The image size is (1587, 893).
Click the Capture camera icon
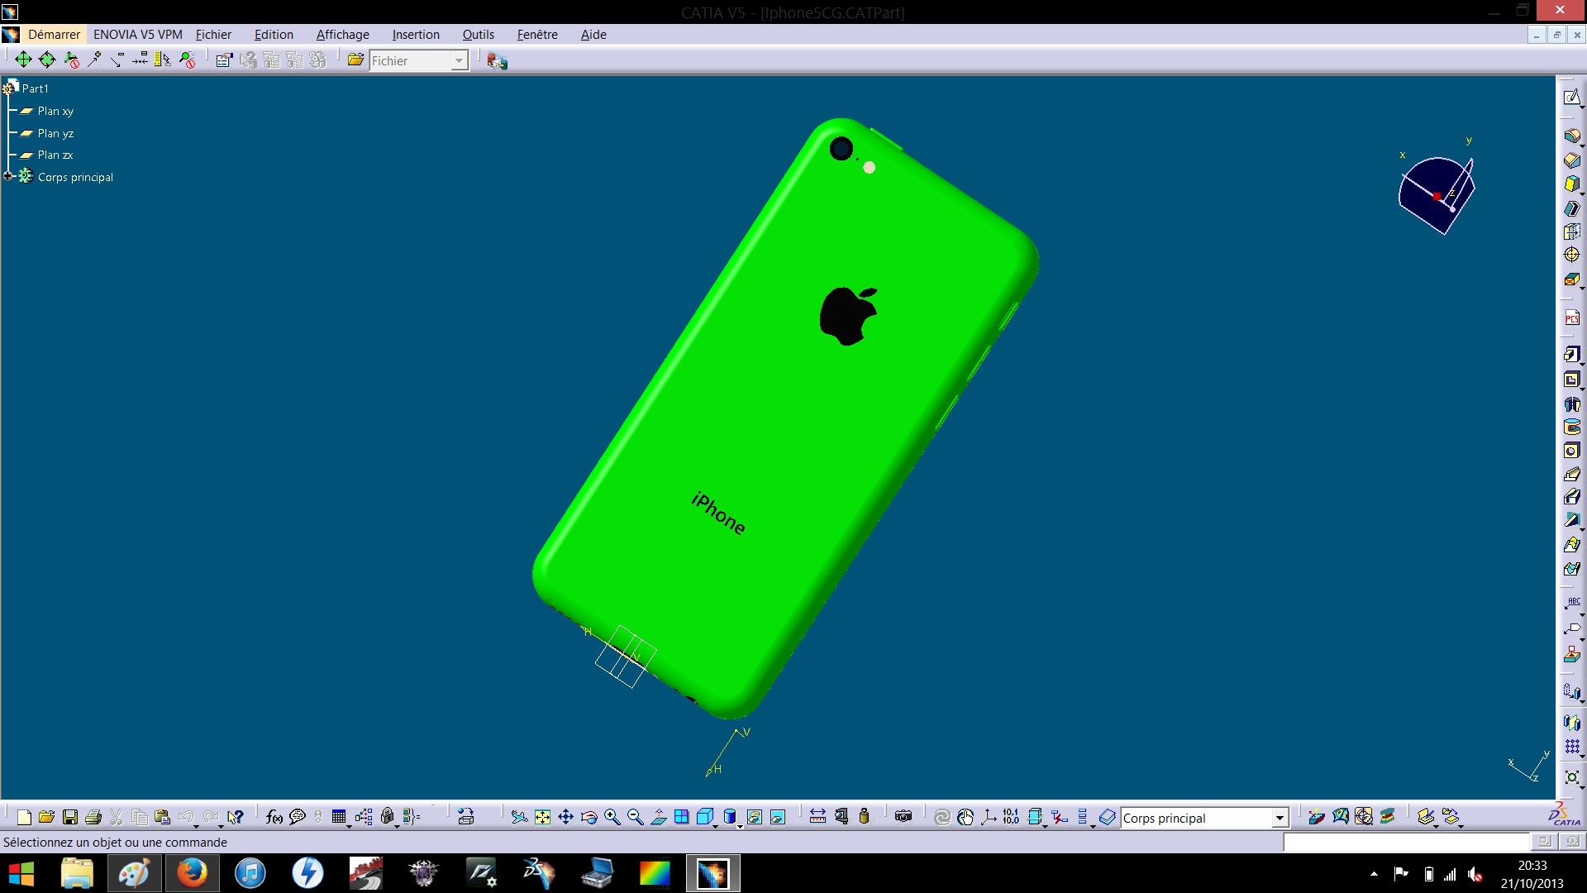coord(903,818)
